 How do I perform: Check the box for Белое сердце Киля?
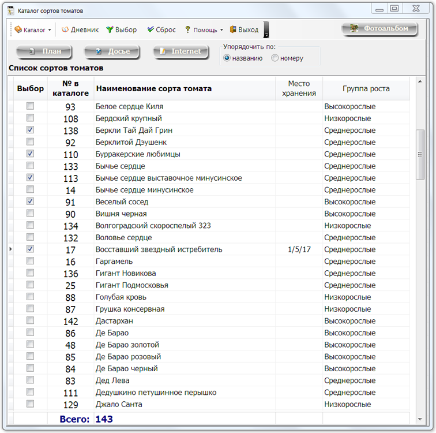(x=30, y=106)
